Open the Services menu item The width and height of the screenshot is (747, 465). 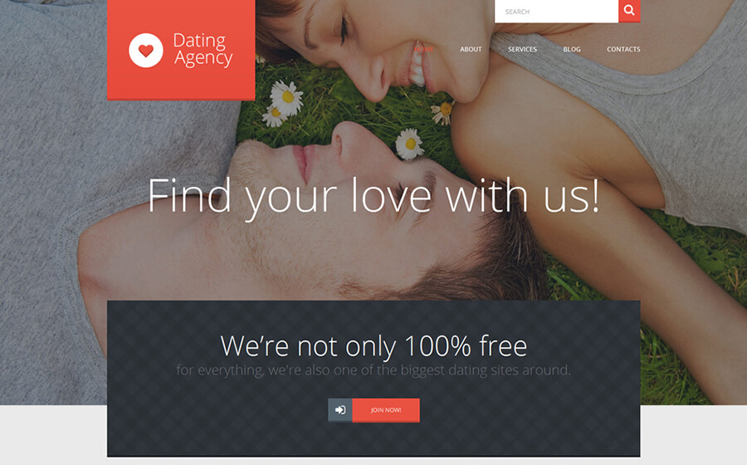pos(522,49)
